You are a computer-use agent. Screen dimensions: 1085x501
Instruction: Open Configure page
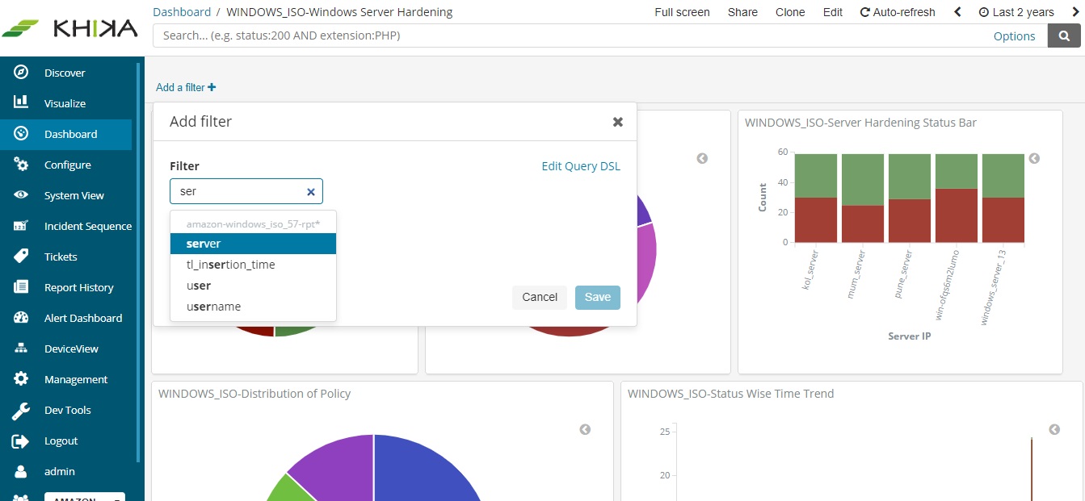click(68, 165)
